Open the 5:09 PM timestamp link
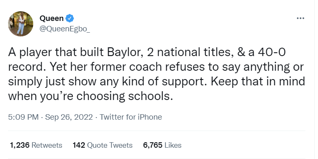 (23, 117)
